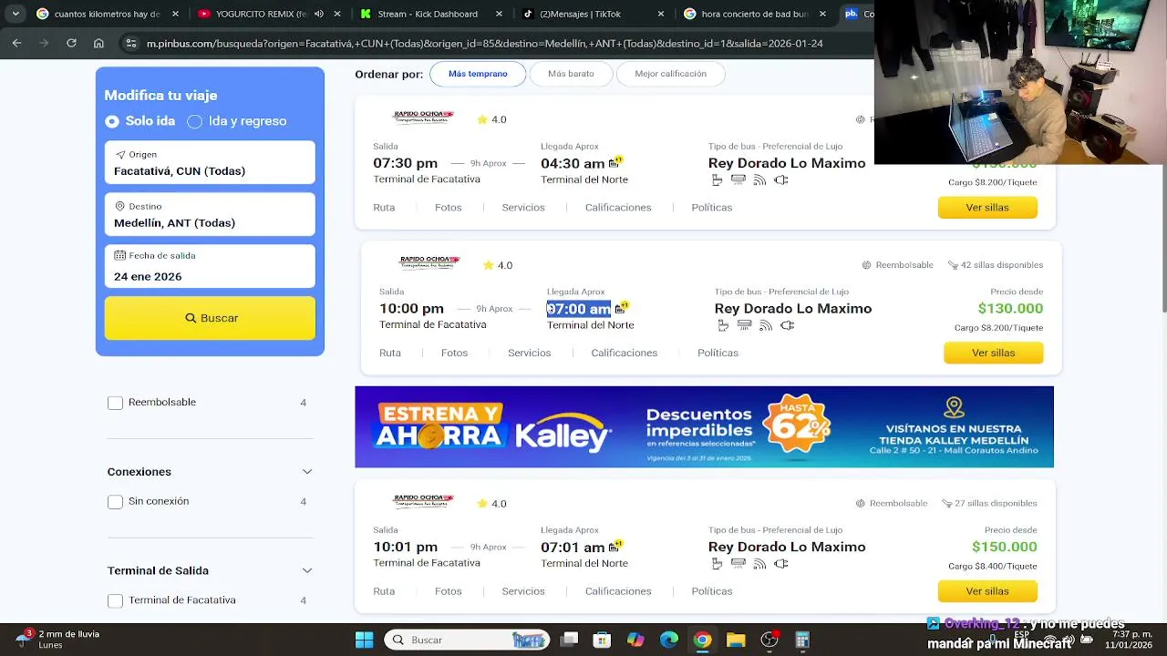Click Ver sillas for the 07:30 pm trip

(x=987, y=208)
